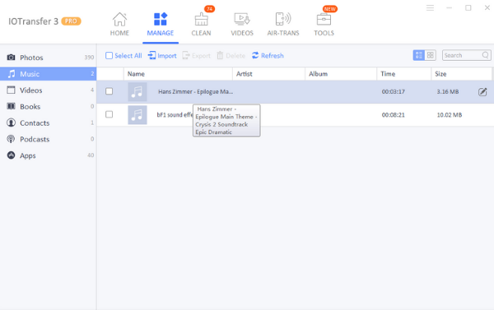The image size is (494, 310).
Task: Click the Videos film icon
Action: (11, 90)
